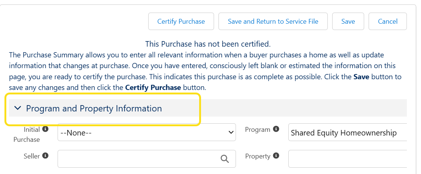Click the Program field label text
Viewport: 421px width, 174px height.
pyautogui.click(x=258, y=130)
